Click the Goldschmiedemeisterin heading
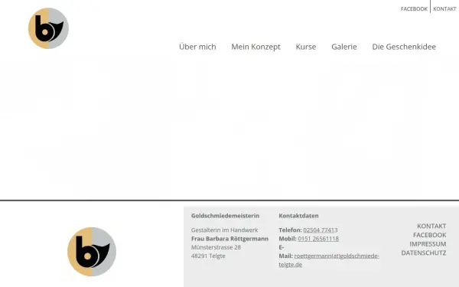 (225, 216)
